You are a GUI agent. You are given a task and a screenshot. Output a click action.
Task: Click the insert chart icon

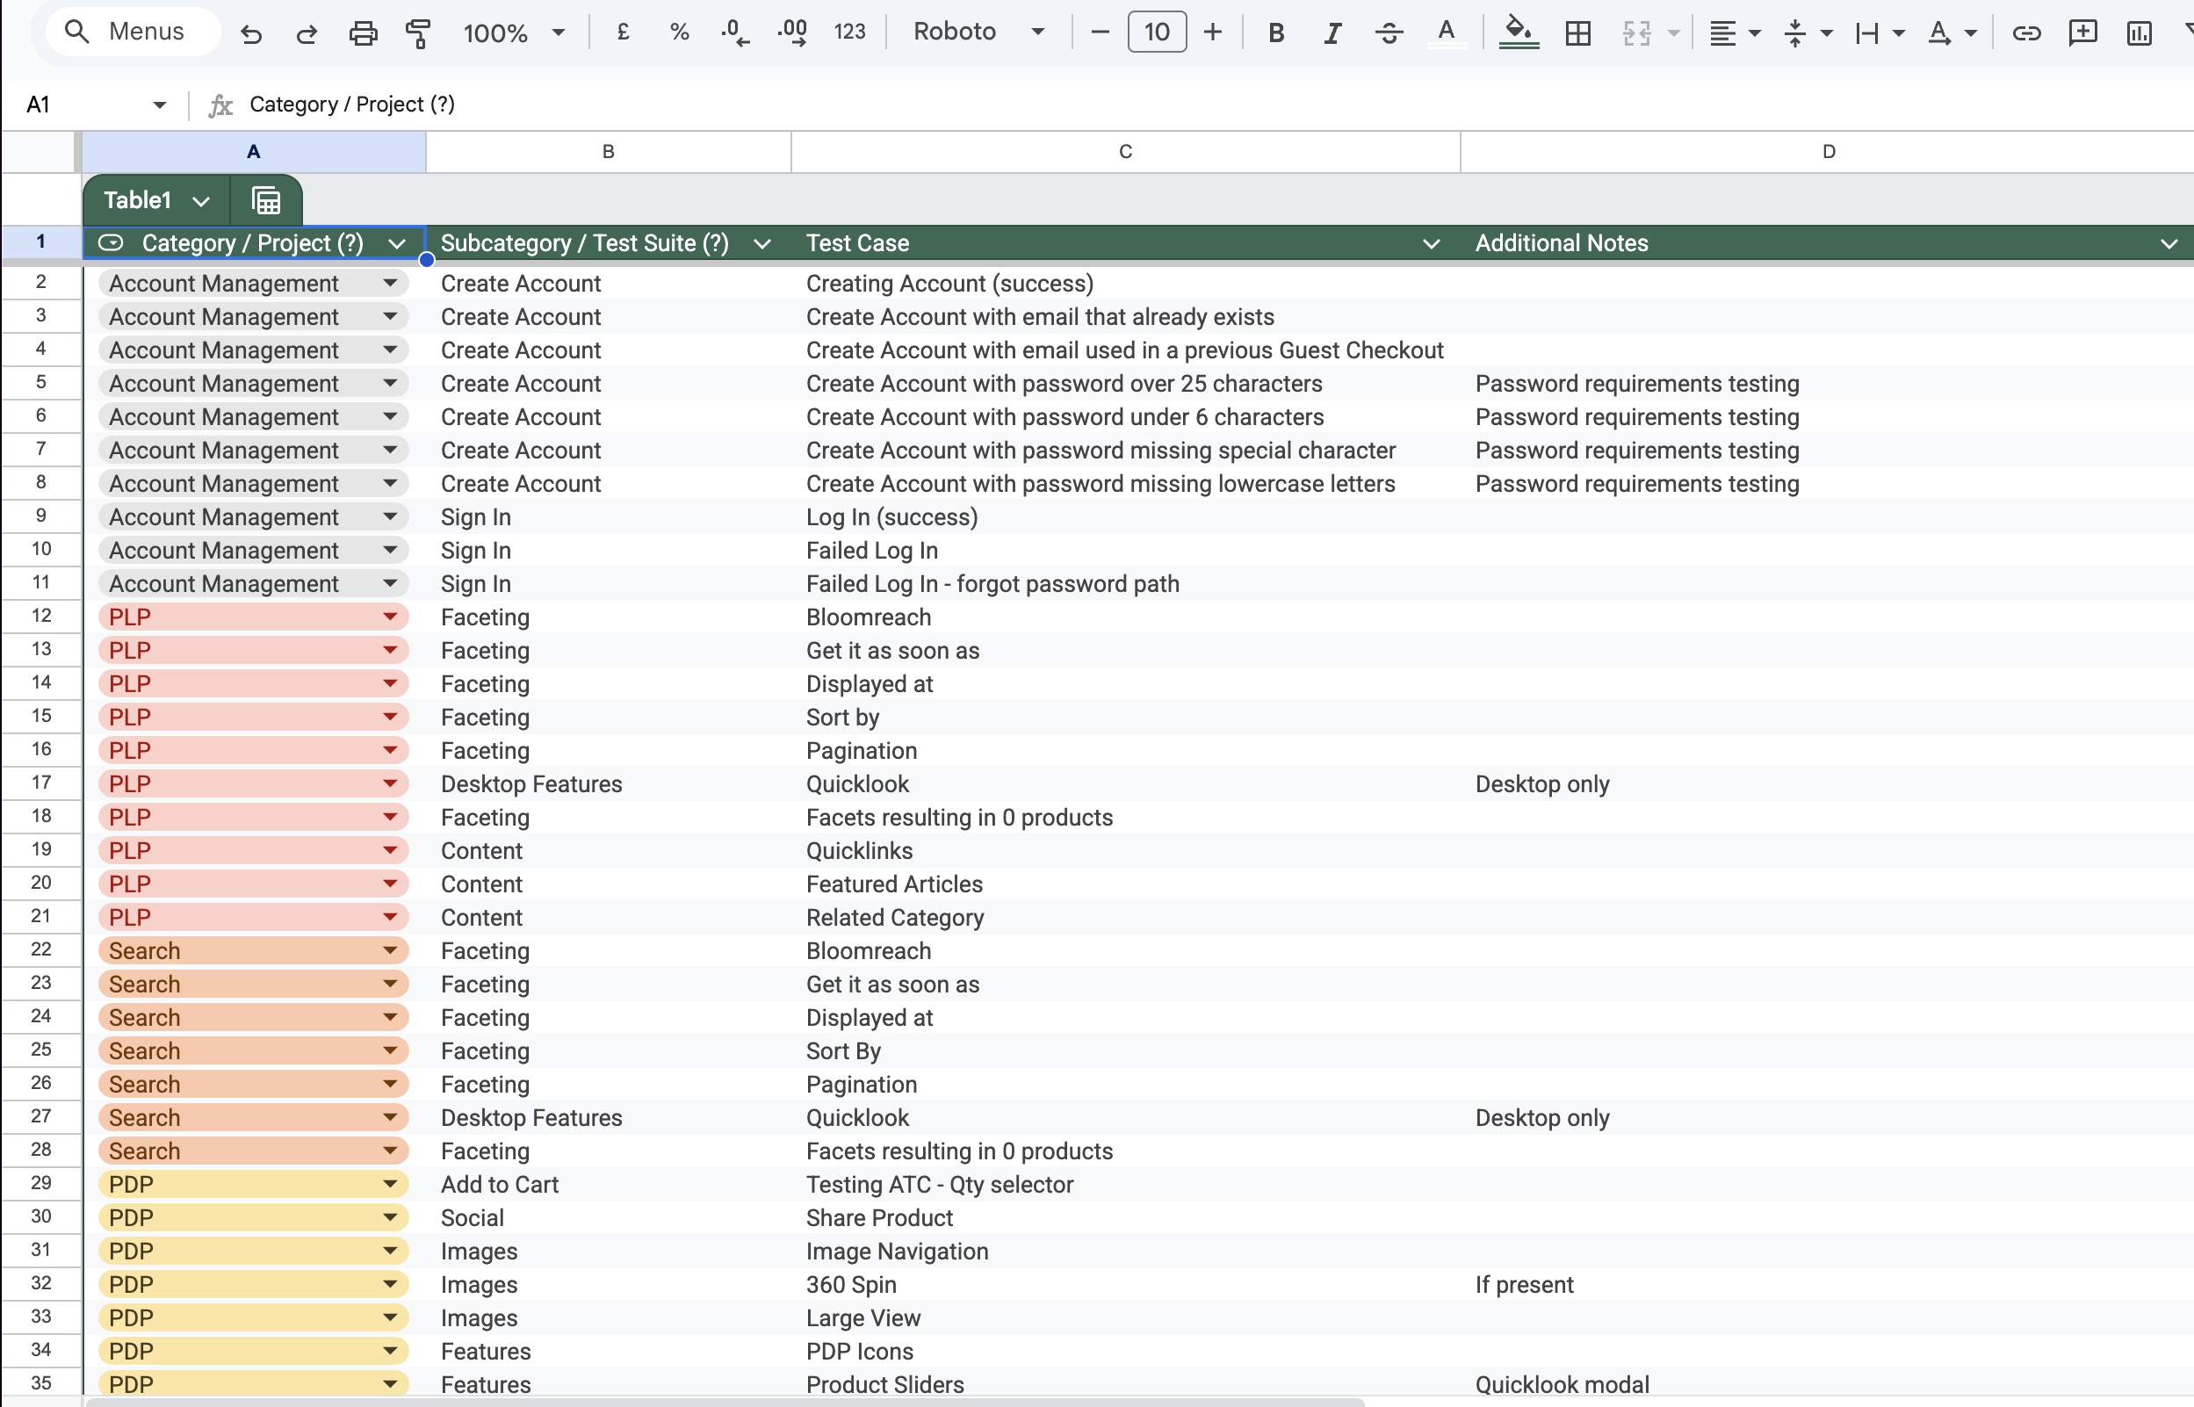coord(2139,33)
